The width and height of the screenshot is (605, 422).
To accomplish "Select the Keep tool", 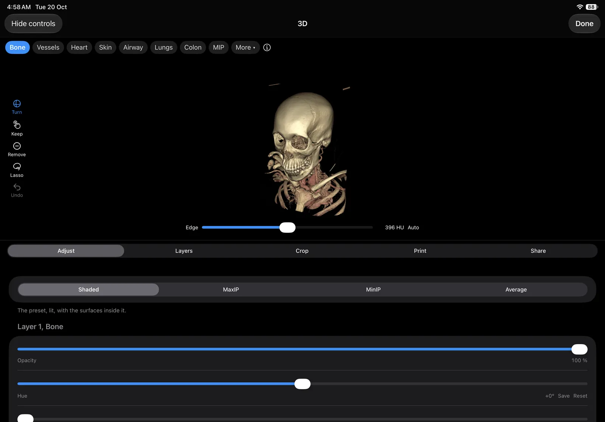I will coord(17,128).
